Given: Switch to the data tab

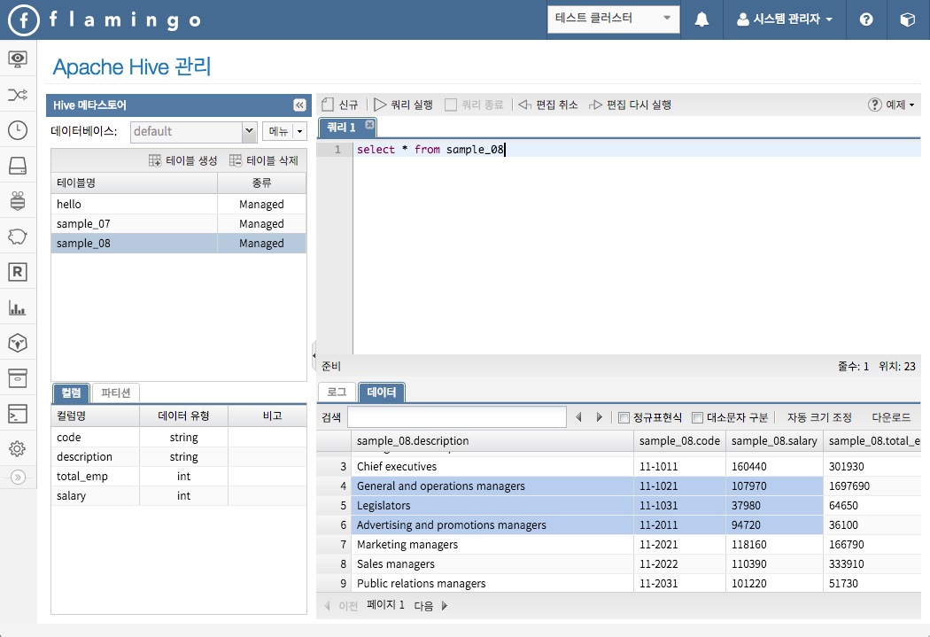Looking at the screenshot, I should [382, 392].
